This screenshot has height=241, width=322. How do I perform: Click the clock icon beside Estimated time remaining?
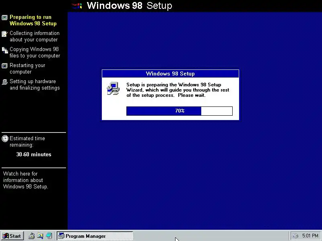coord(5,139)
